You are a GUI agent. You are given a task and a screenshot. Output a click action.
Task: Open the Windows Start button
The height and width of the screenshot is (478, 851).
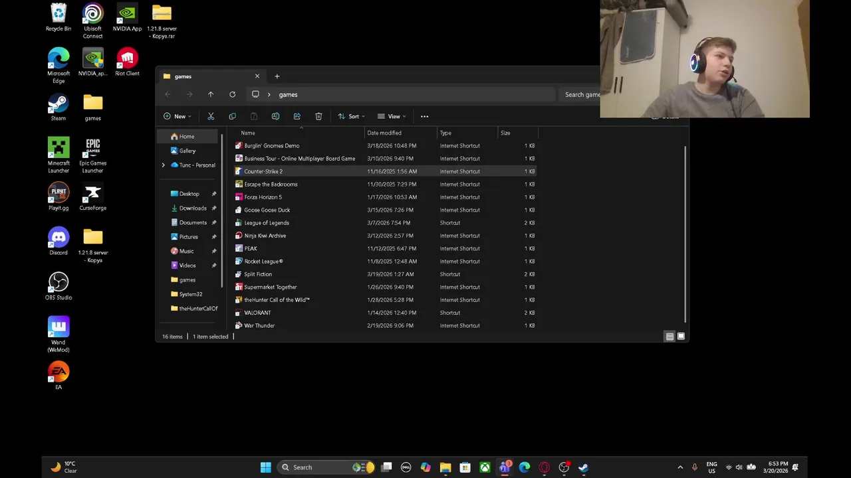[x=265, y=467]
